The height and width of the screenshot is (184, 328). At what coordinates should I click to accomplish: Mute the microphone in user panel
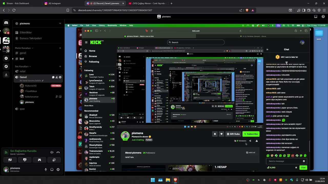[46, 169]
